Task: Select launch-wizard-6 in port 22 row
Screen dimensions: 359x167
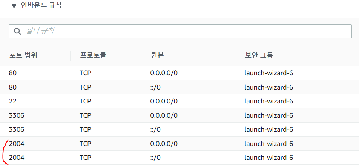Action: 269,101
